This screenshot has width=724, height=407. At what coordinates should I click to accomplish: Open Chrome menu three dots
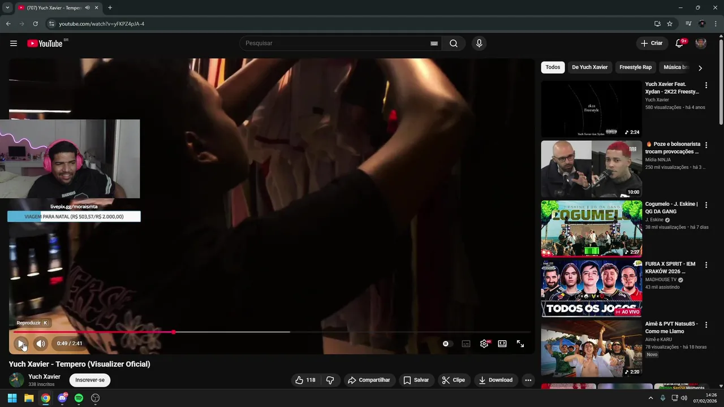pyautogui.click(x=715, y=24)
